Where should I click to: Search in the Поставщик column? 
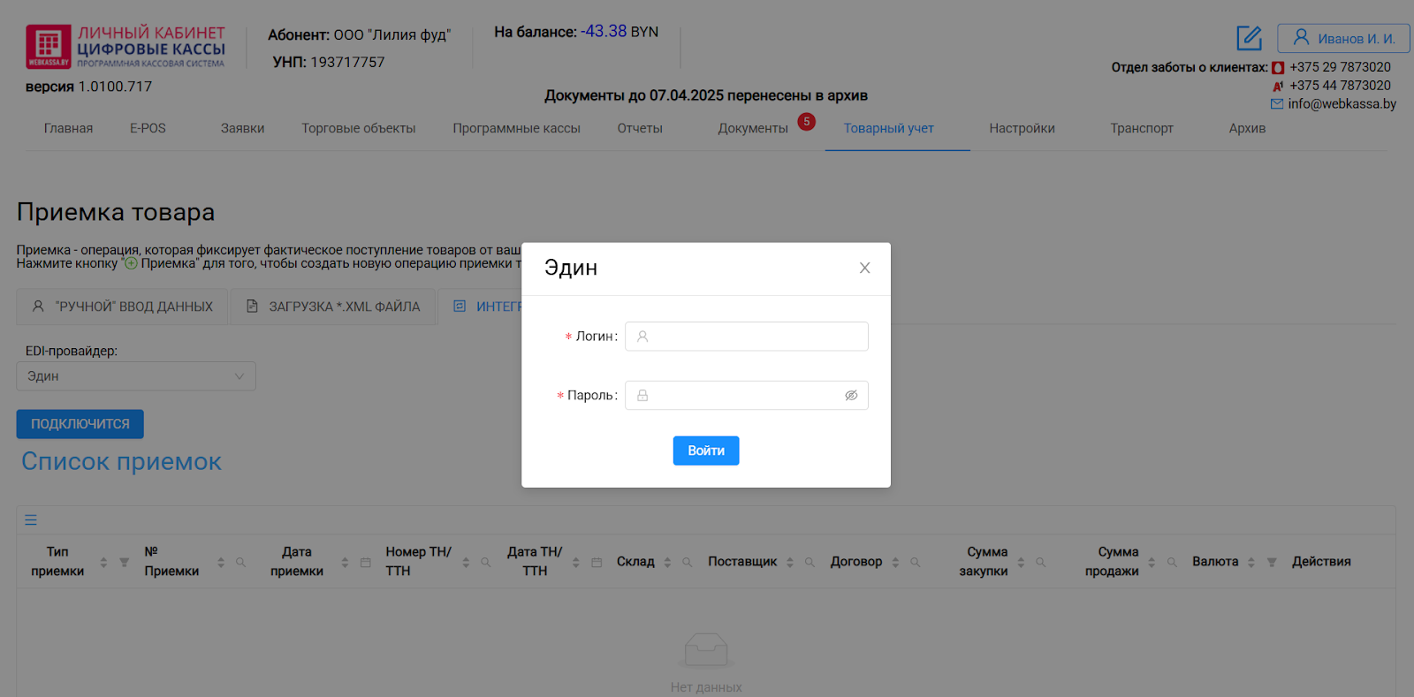coord(810,562)
